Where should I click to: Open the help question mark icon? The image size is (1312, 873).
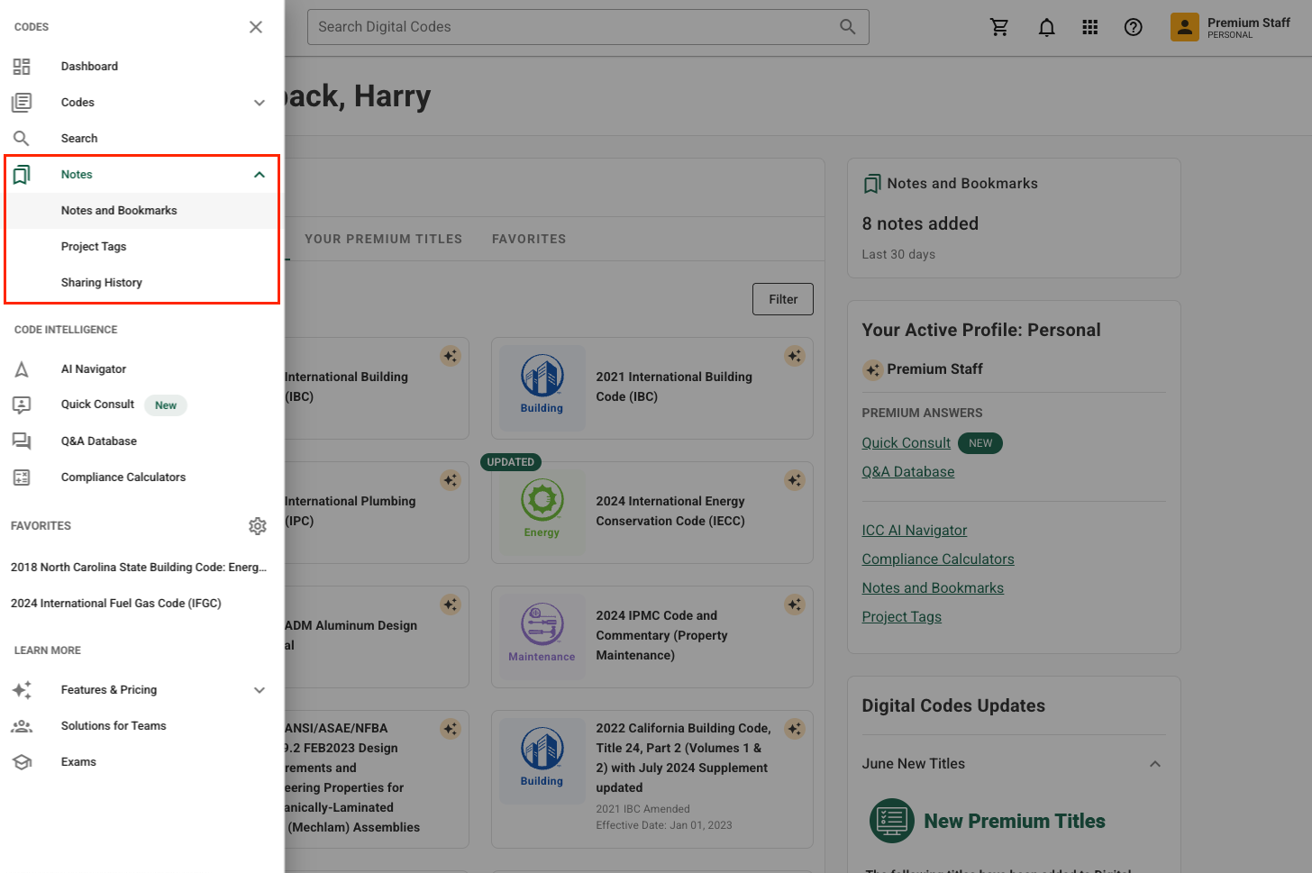(x=1134, y=27)
